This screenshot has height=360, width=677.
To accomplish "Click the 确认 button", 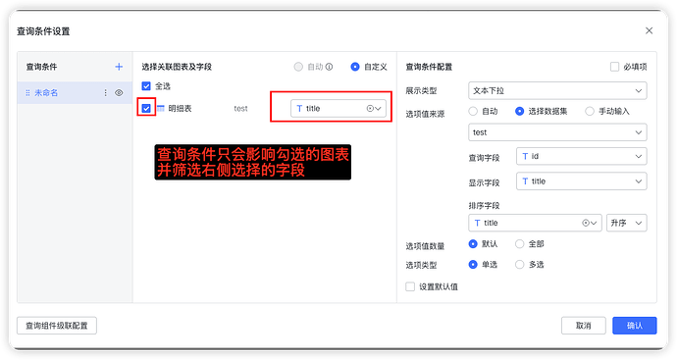I will 634,326.
